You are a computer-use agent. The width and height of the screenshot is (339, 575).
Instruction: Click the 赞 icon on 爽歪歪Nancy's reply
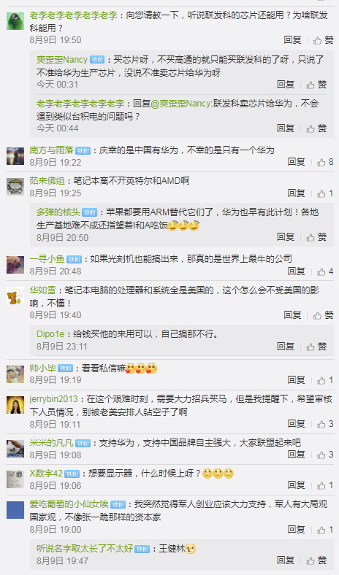coord(316,85)
